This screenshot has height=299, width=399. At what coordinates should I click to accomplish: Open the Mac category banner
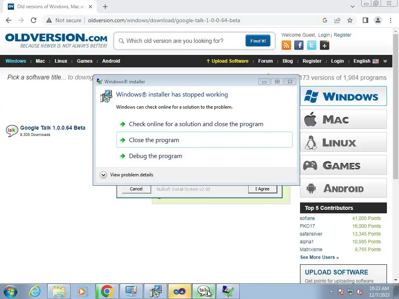point(343,119)
